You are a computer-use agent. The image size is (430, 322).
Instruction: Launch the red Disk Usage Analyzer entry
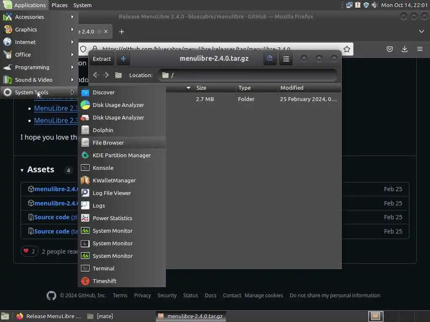(x=122, y=118)
